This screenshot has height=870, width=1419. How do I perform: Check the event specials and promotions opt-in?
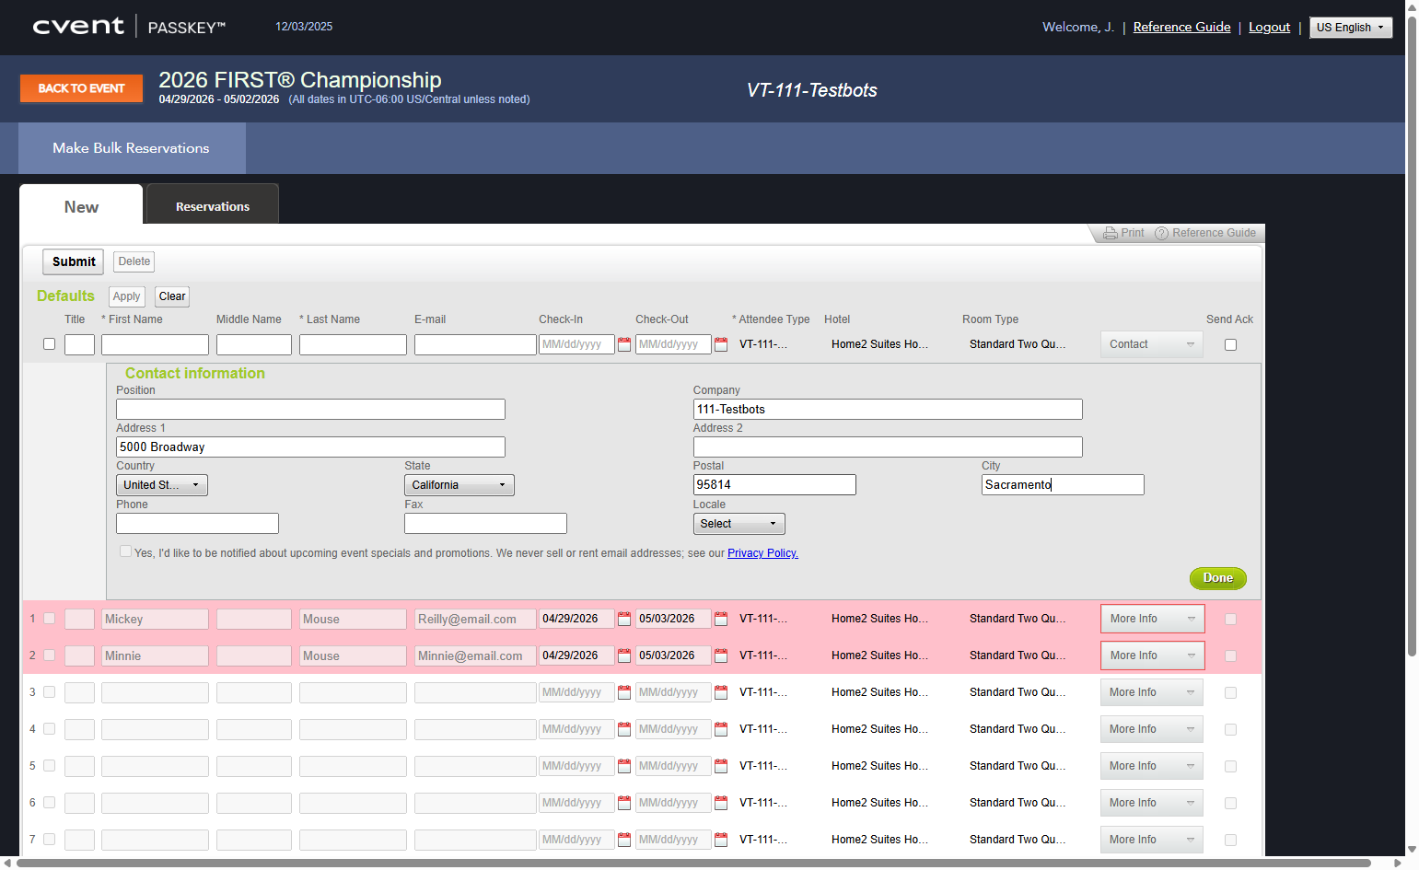coord(125,551)
